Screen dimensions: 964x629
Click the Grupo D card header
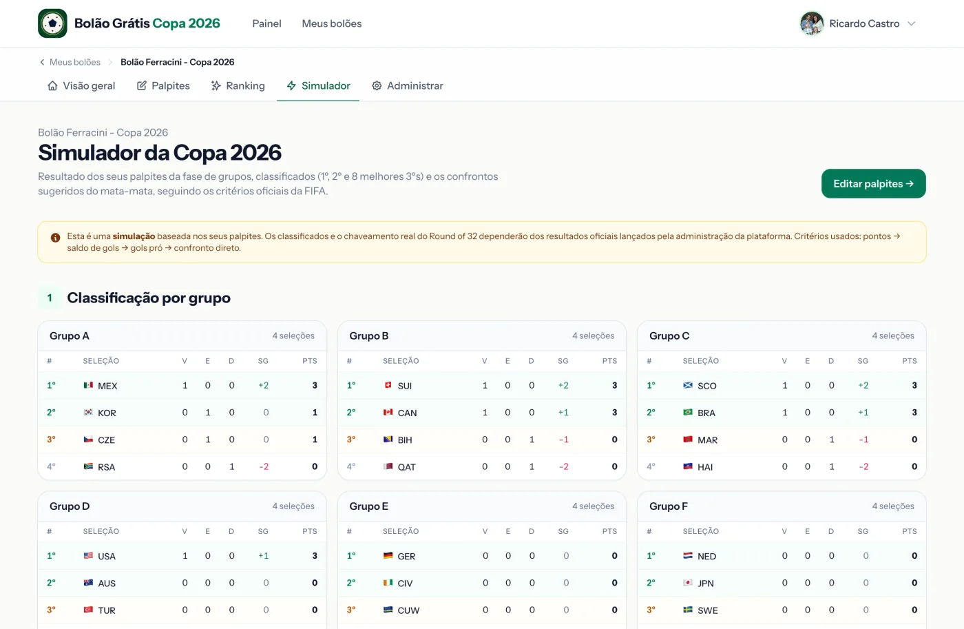click(x=182, y=506)
